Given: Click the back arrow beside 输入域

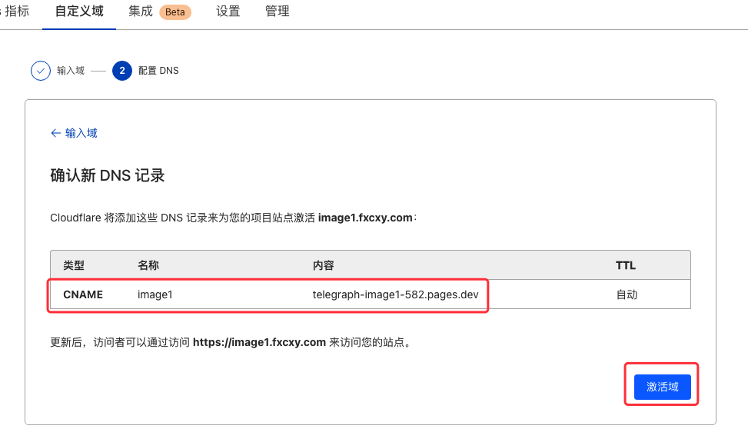Looking at the screenshot, I should pos(56,133).
